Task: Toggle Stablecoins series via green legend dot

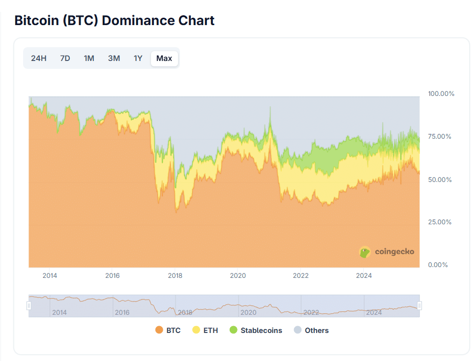Action: [x=234, y=331]
